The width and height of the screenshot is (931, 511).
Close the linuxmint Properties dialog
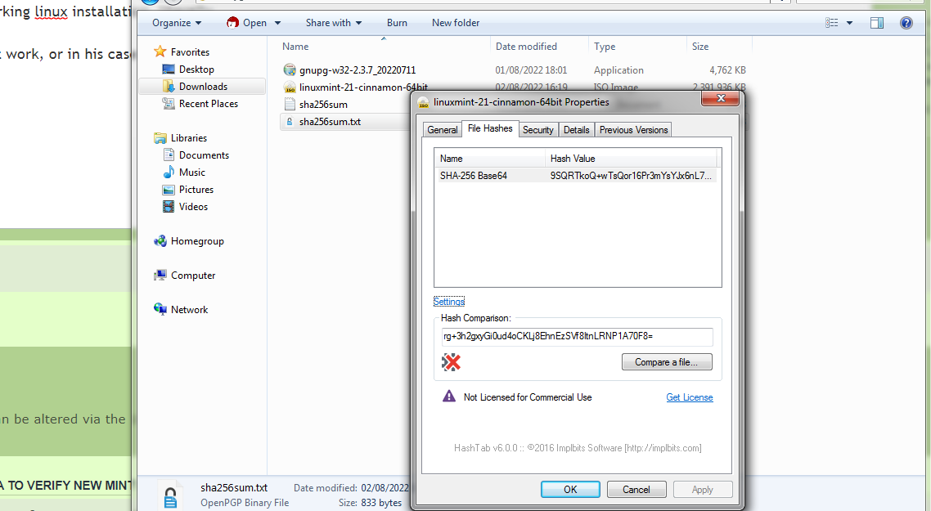[720, 98]
